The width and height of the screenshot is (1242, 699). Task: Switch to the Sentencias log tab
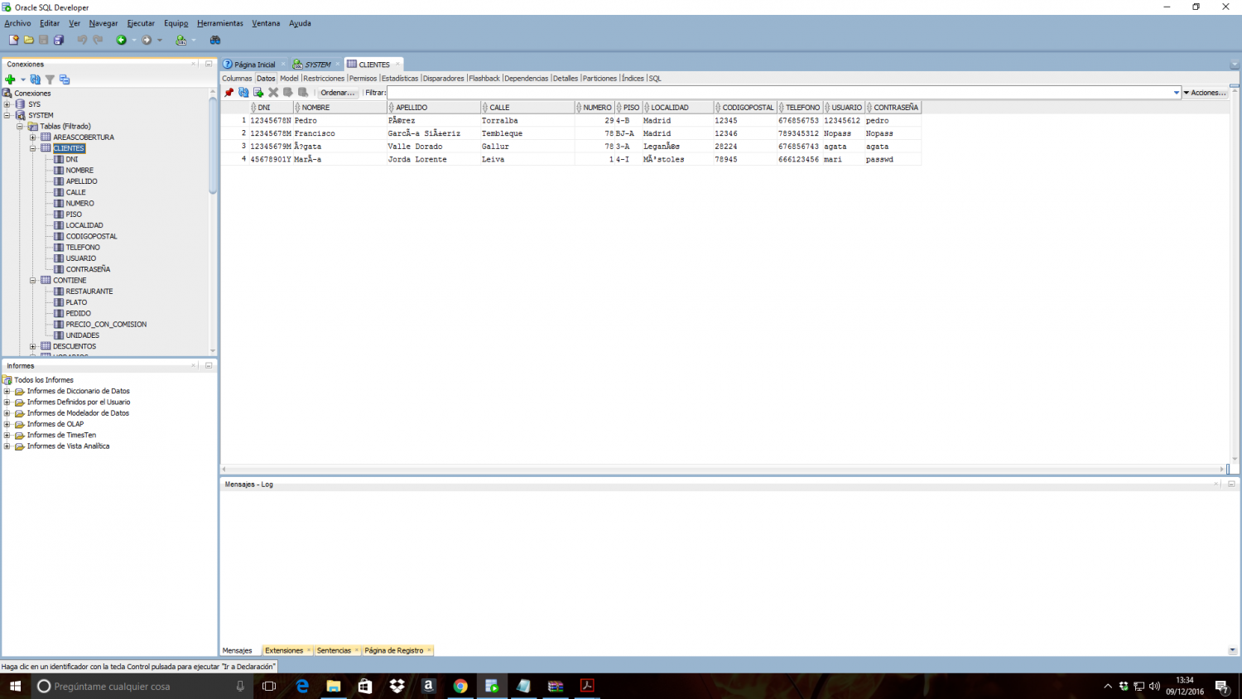(334, 650)
